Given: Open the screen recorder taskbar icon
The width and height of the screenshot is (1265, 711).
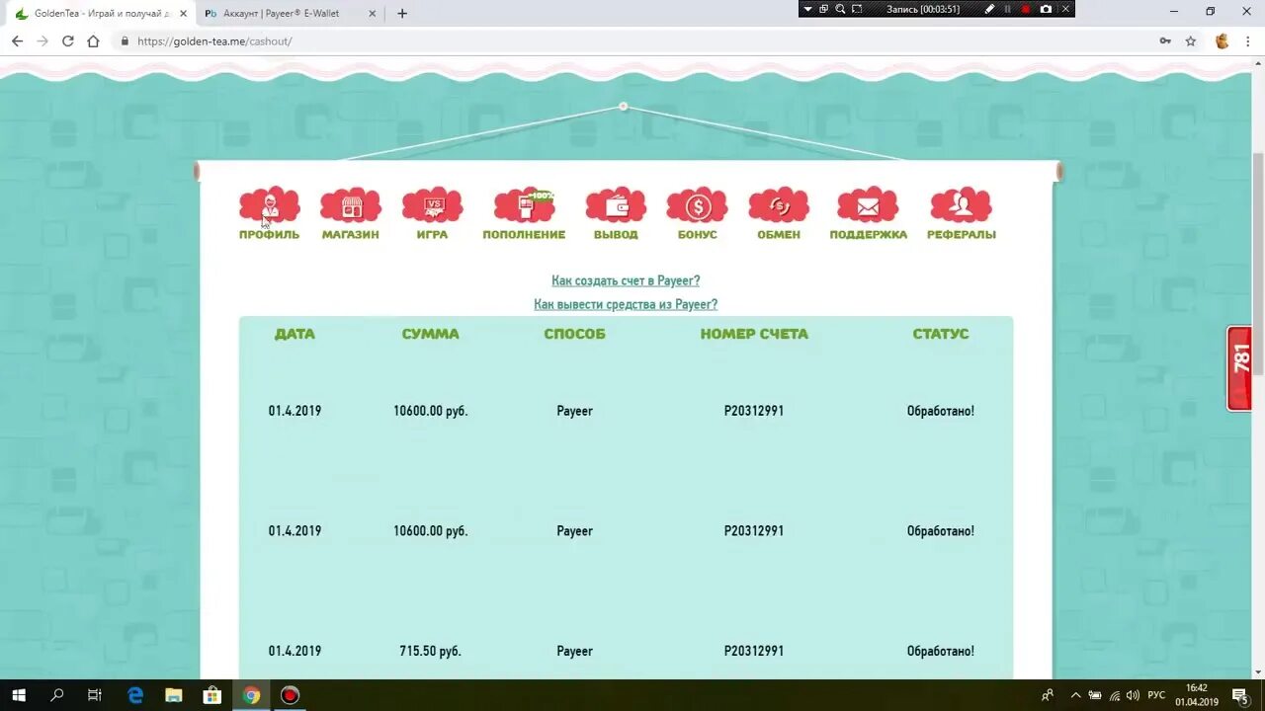Looking at the screenshot, I should click(x=290, y=695).
